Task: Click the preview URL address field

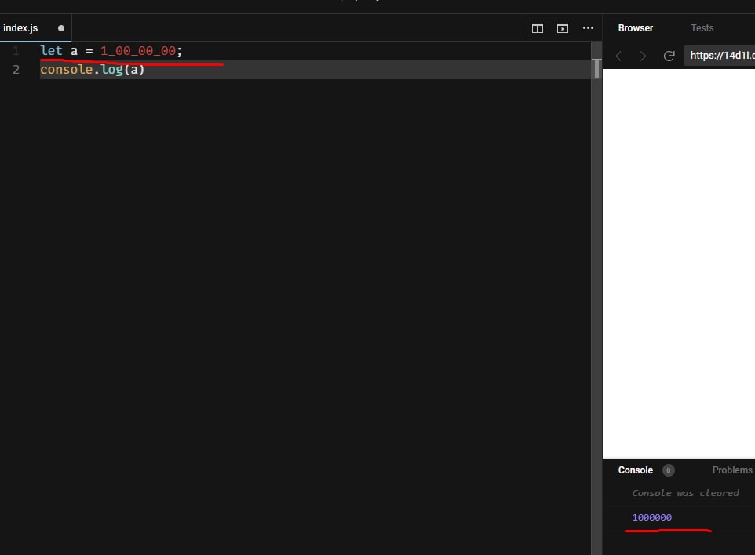Action: tap(720, 56)
